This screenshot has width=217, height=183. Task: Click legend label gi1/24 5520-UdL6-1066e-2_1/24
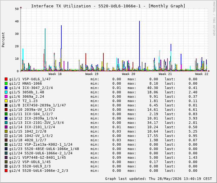(x=41, y=153)
